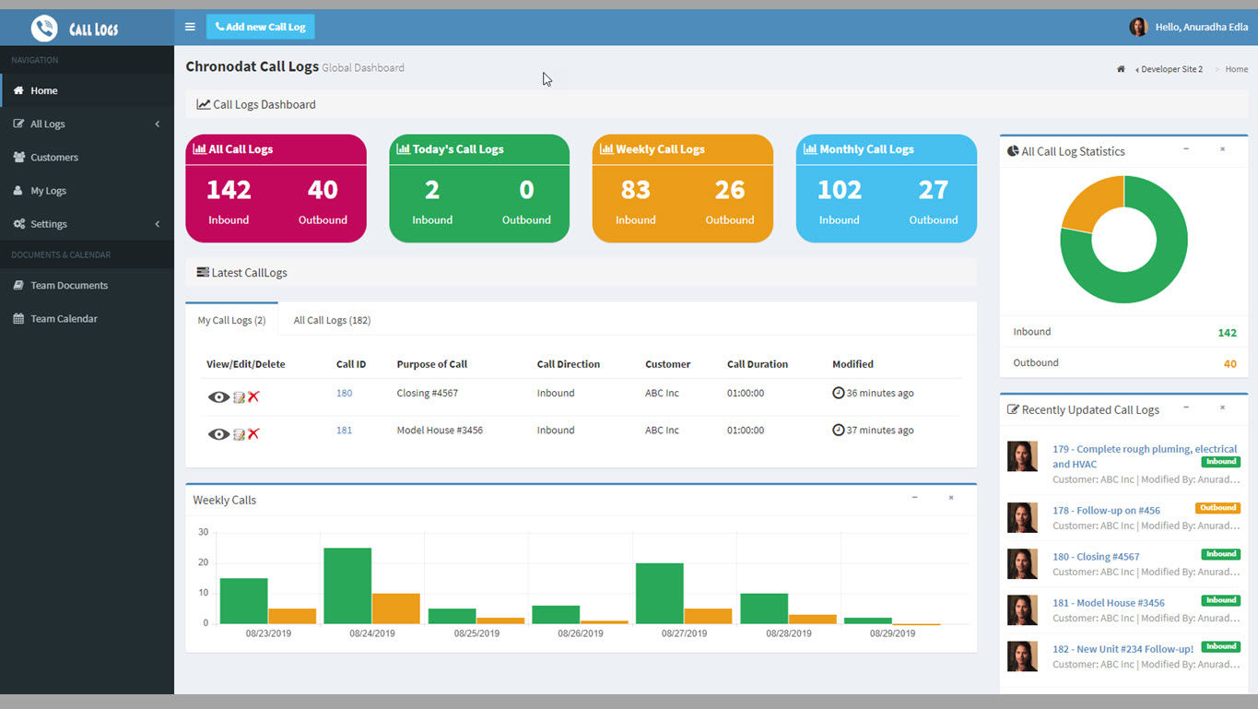Toggle the hamburger sidebar menu icon
1258x709 pixels.
(190, 27)
